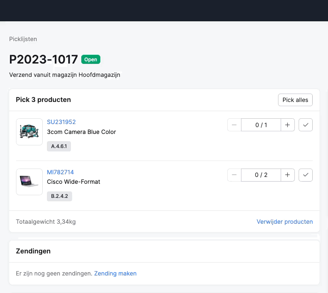Click Verwijder producten link

click(x=285, y=221)
